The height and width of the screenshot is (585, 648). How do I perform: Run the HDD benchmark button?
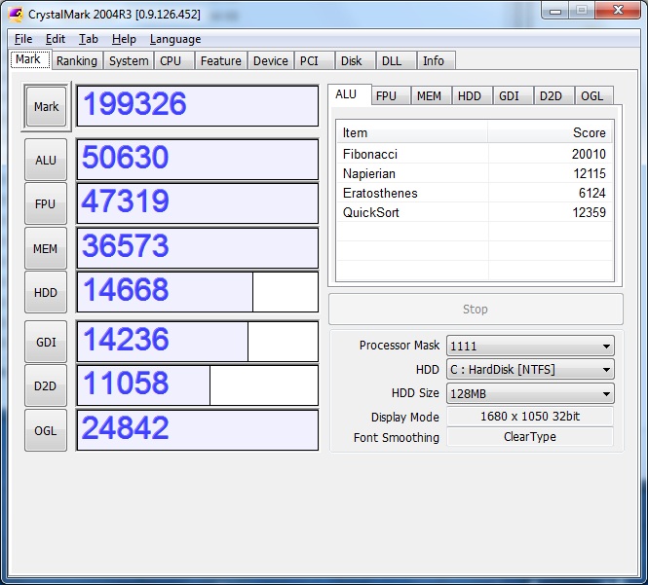pyautogui.click(x=46, y=292)
